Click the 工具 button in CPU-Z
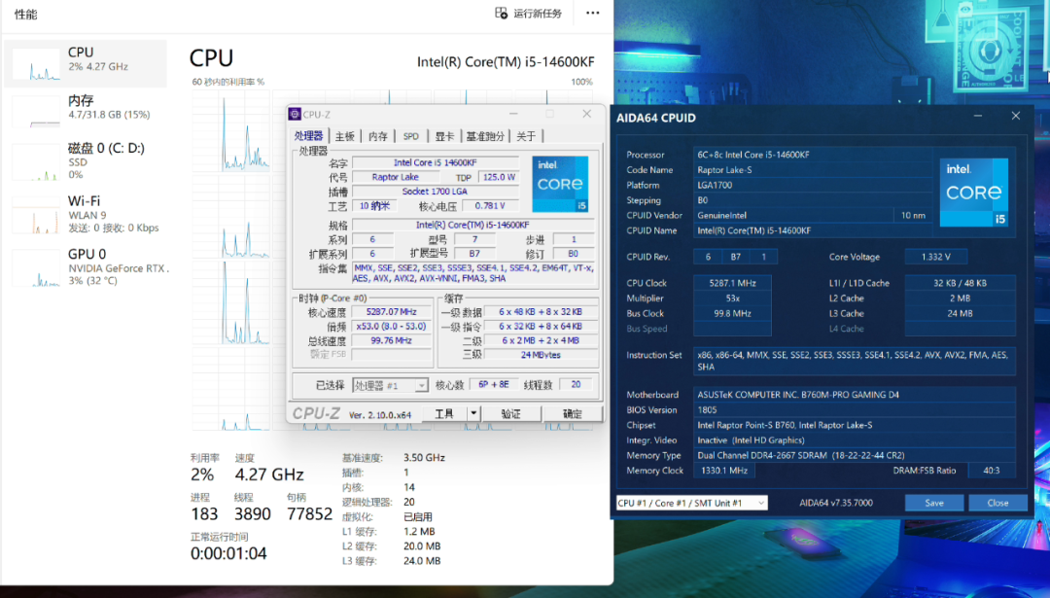Screen dimensions: 1050x598 point(444,414)
